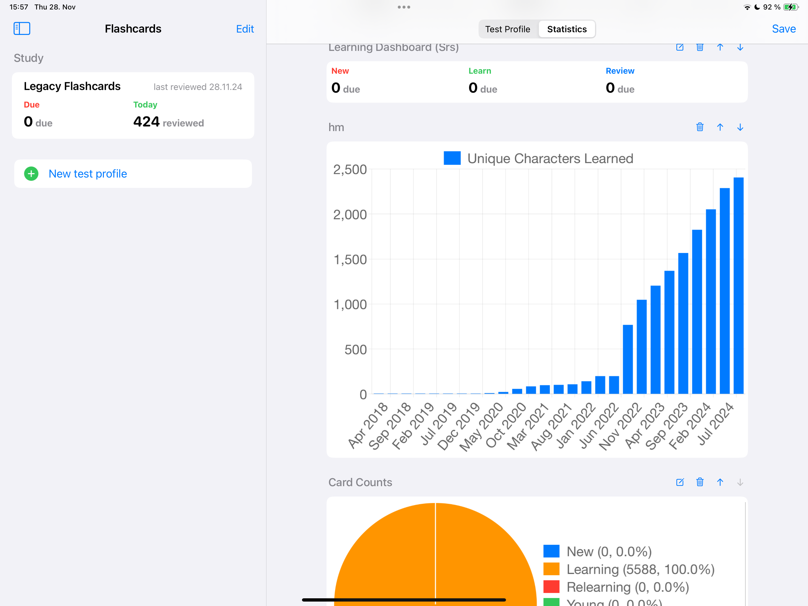The width and height of the screenshot is (808, 606).
Task: Tap the green plus New test profile icon
Action: tap(31, 174)
